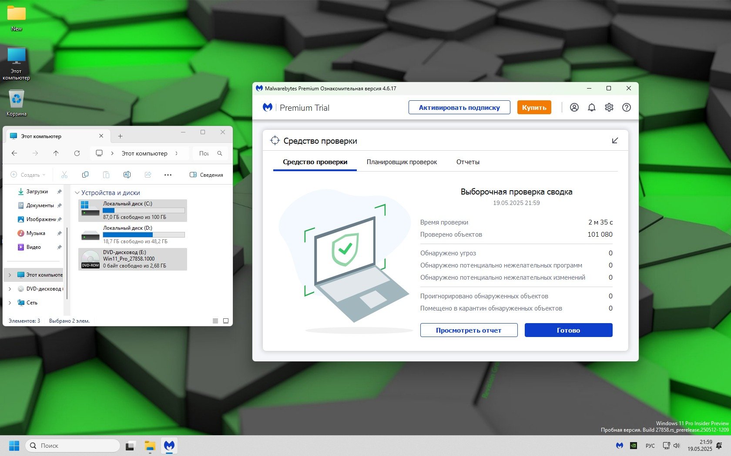Open Malwarebytes settings gear
Screen dimensions: 731x456
point(609,107)
